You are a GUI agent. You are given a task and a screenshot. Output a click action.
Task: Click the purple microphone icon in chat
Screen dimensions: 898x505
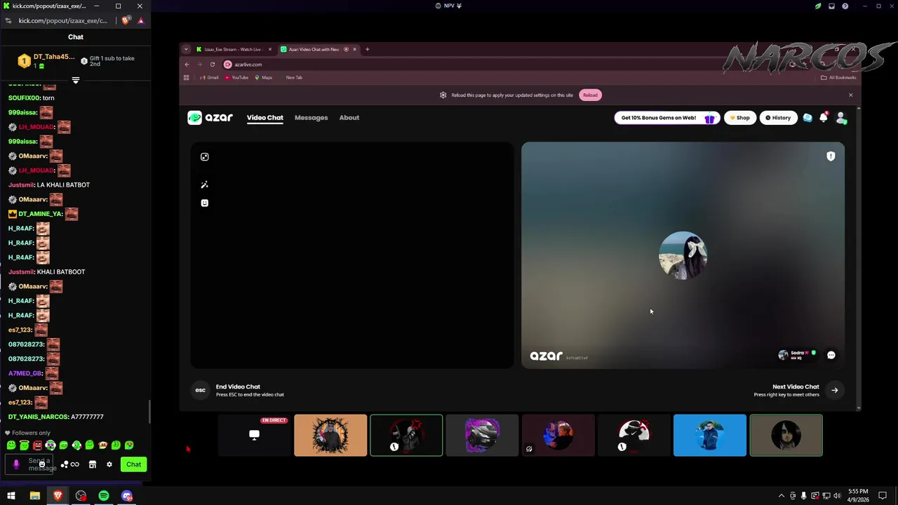click(16, 464)
